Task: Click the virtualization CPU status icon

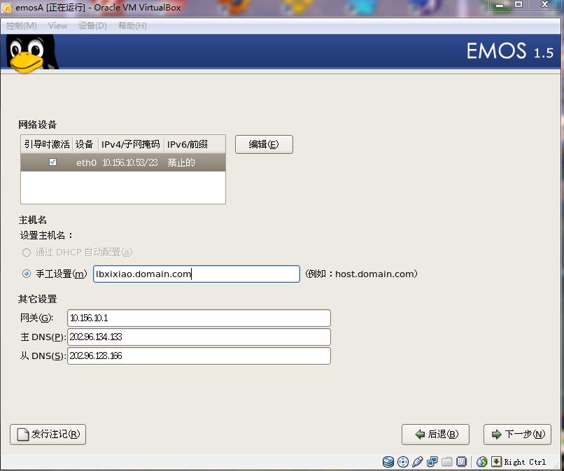Action: [462, 462]
